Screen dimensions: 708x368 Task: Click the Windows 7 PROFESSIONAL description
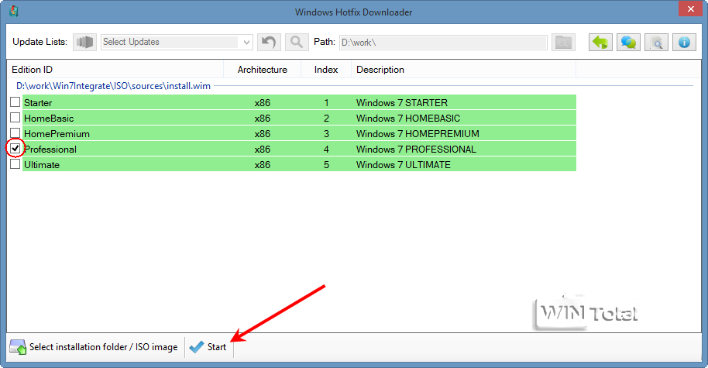416,149
